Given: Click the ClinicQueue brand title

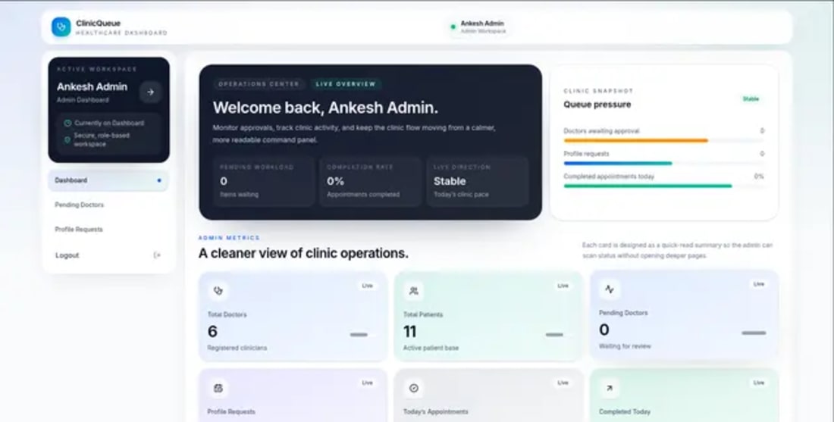Looking at the screenshot, I should [x=99, y=23].
